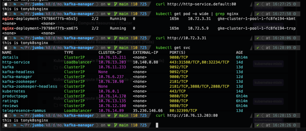Click the LoadBalancer type in the telepresence-rammus row
This screenshot has height=131, width=306.
(78, 111)
